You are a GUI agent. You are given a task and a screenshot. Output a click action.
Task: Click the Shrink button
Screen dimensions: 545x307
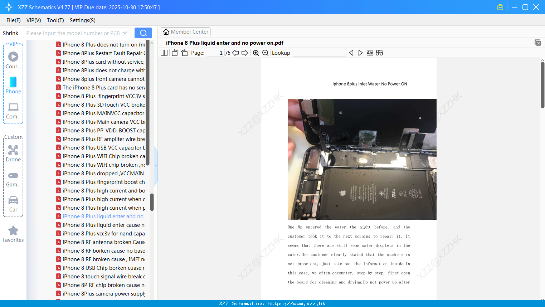point(10,33)
